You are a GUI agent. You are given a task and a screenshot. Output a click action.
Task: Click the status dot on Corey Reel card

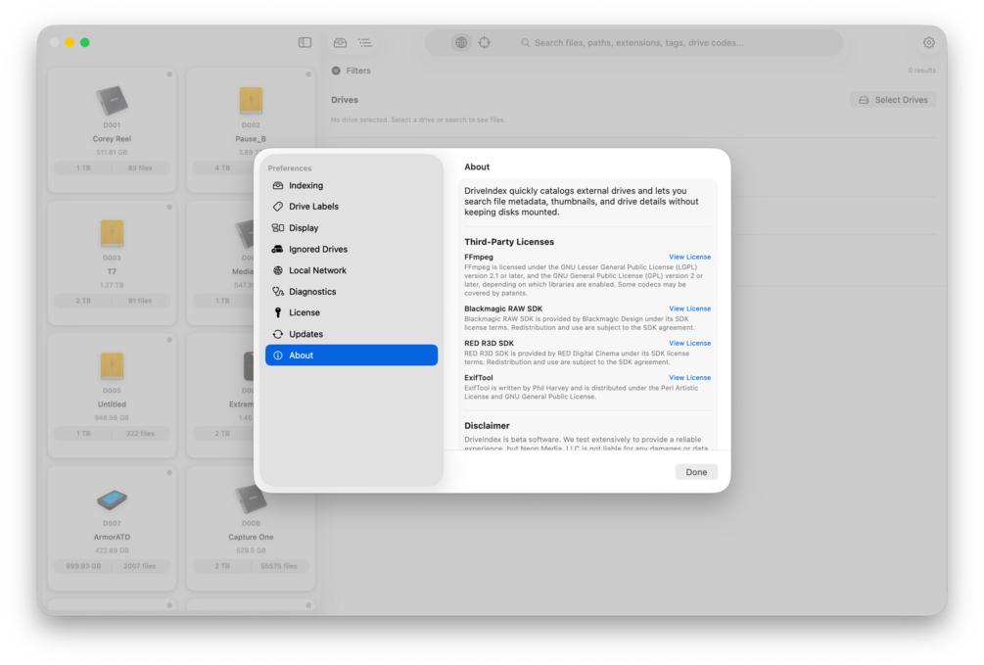[169, 74]
